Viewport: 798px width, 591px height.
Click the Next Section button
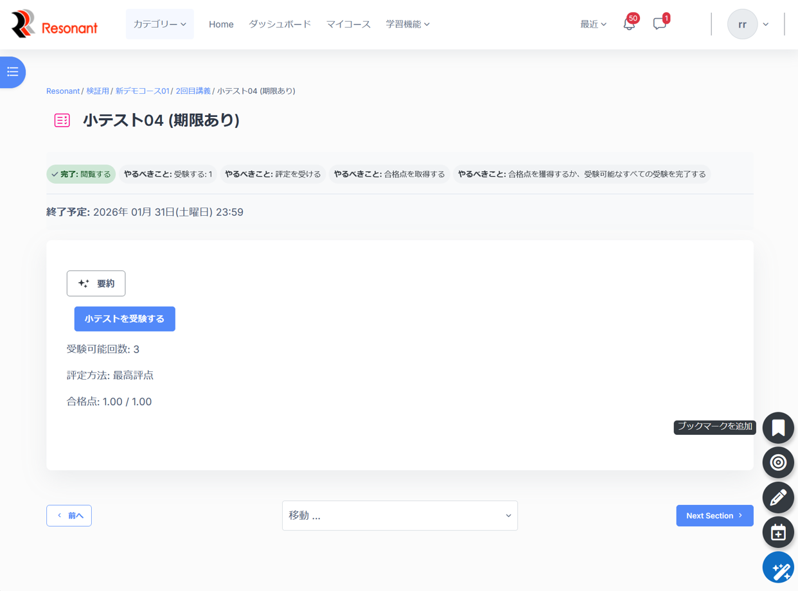click(x=714, y=516)
